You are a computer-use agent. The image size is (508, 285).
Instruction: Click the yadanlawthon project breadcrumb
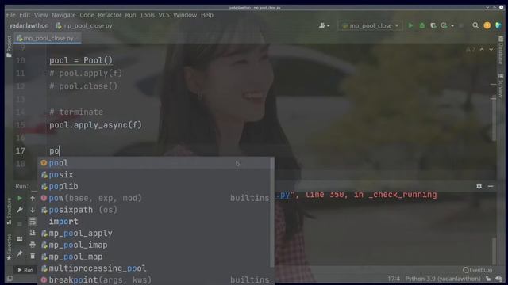click(x=29, y=25)
